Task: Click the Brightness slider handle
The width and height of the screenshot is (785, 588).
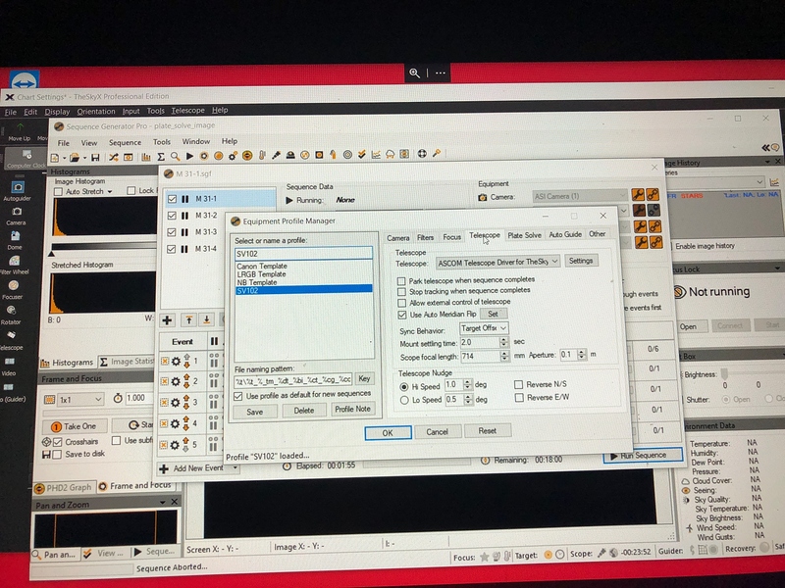Action: [724, 374]
